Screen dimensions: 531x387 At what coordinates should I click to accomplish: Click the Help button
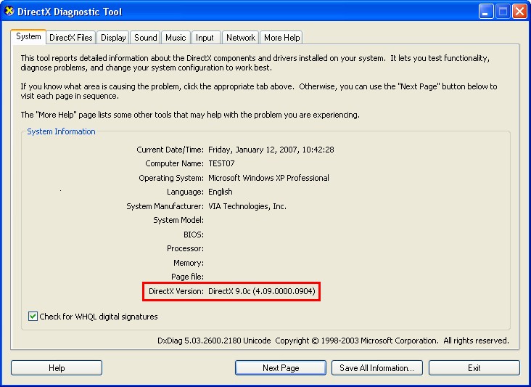[x=57, y=368]
